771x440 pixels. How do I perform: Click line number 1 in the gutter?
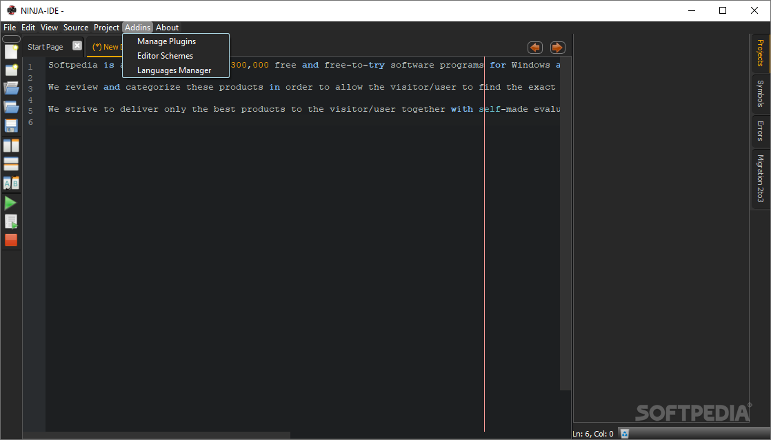(30, 67)
